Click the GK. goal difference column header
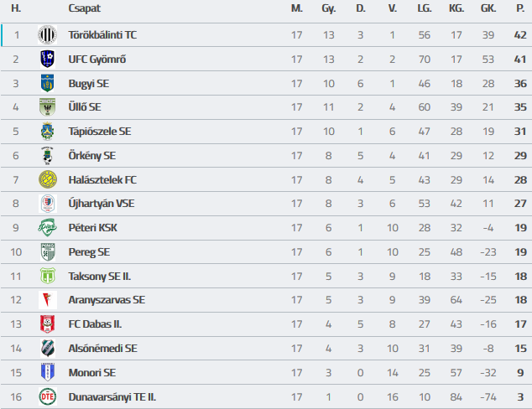The image size is (532, 409). pos(488,8)
